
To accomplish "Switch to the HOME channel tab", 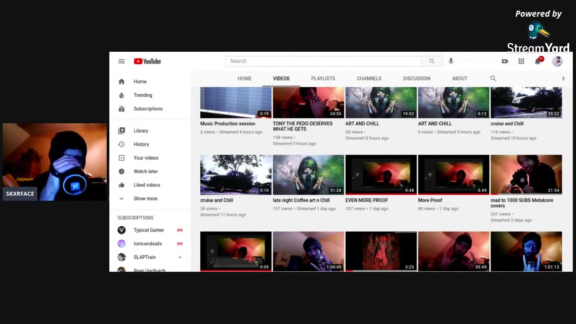I will point(245,78).
